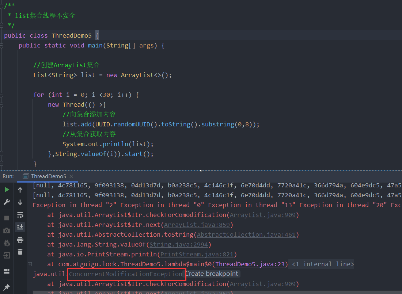Toggle scroll to end of console
402x294 pixels.
pos(20,227)
